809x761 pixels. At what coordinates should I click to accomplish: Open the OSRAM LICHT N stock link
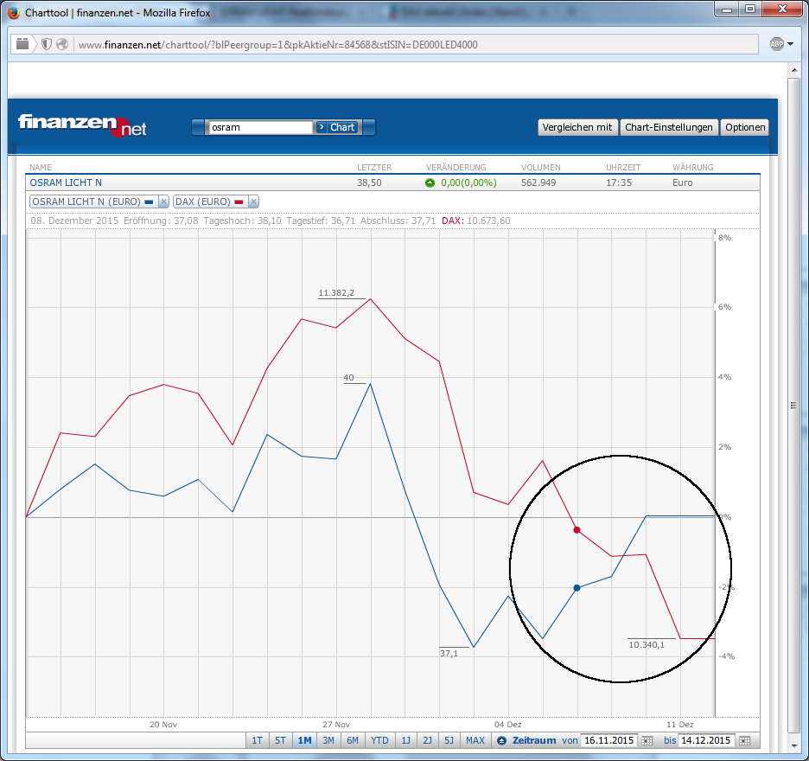point(66,182)
